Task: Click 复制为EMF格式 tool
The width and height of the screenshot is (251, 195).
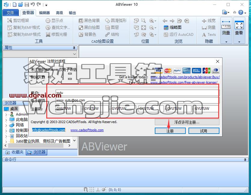Action: click(x=24, y=28)
